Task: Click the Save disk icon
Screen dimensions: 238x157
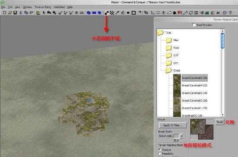Action: 15,13
